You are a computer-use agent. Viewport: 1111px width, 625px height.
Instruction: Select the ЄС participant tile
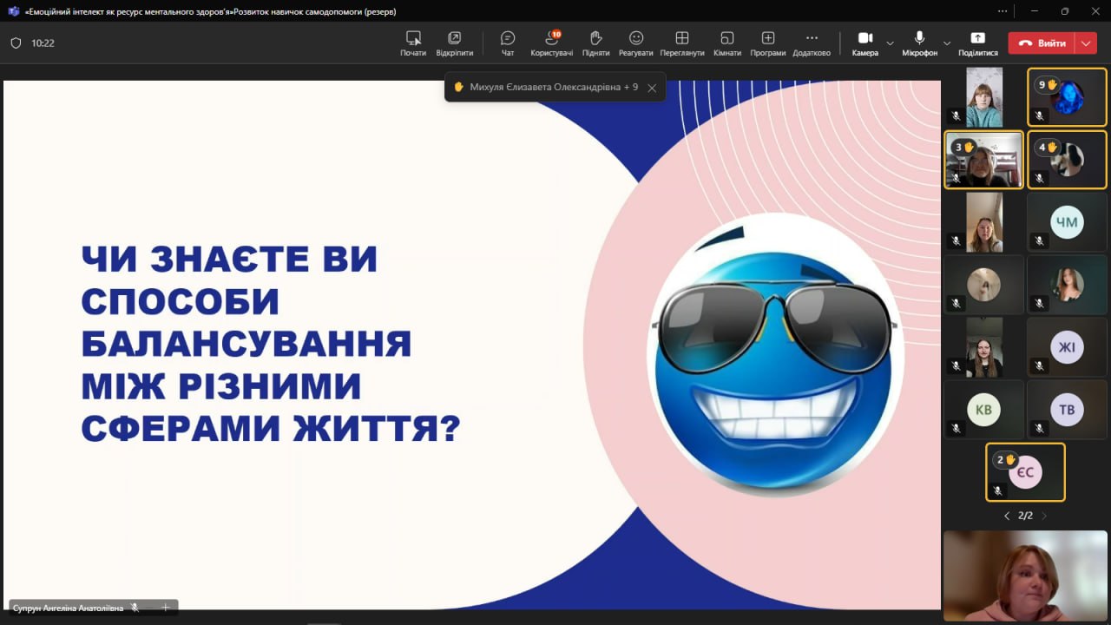1025,472
